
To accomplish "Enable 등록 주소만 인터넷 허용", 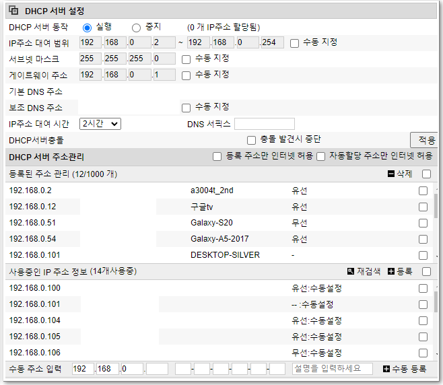I will (x=217, y=156).
